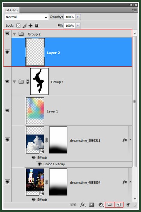141x212 pixels.
Task: Click the layers list scrollbar thumb
Action: coord(135,101)
